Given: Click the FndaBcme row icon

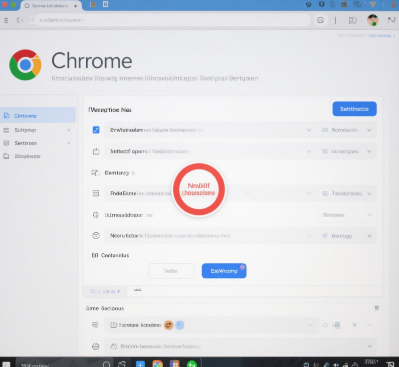Looking at the screenshot, I should [x=96, y=193].
